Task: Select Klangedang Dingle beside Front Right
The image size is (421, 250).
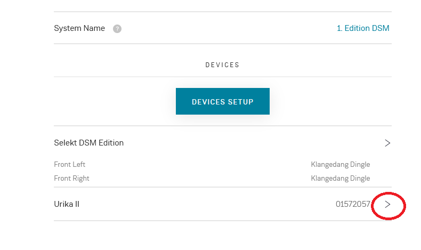Action: 341,178
